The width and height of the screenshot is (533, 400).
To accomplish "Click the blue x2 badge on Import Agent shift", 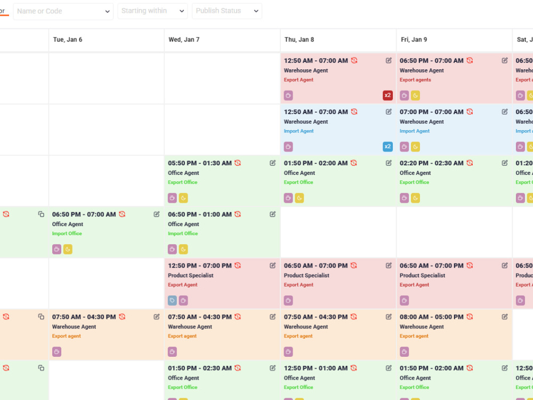I will pyautogui.click(x=387, y=147).
